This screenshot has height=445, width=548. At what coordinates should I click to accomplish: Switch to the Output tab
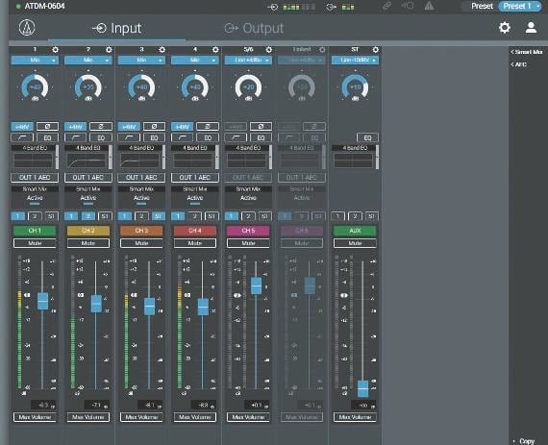pos(254,28)
